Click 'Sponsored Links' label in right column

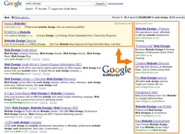(144, 23)
